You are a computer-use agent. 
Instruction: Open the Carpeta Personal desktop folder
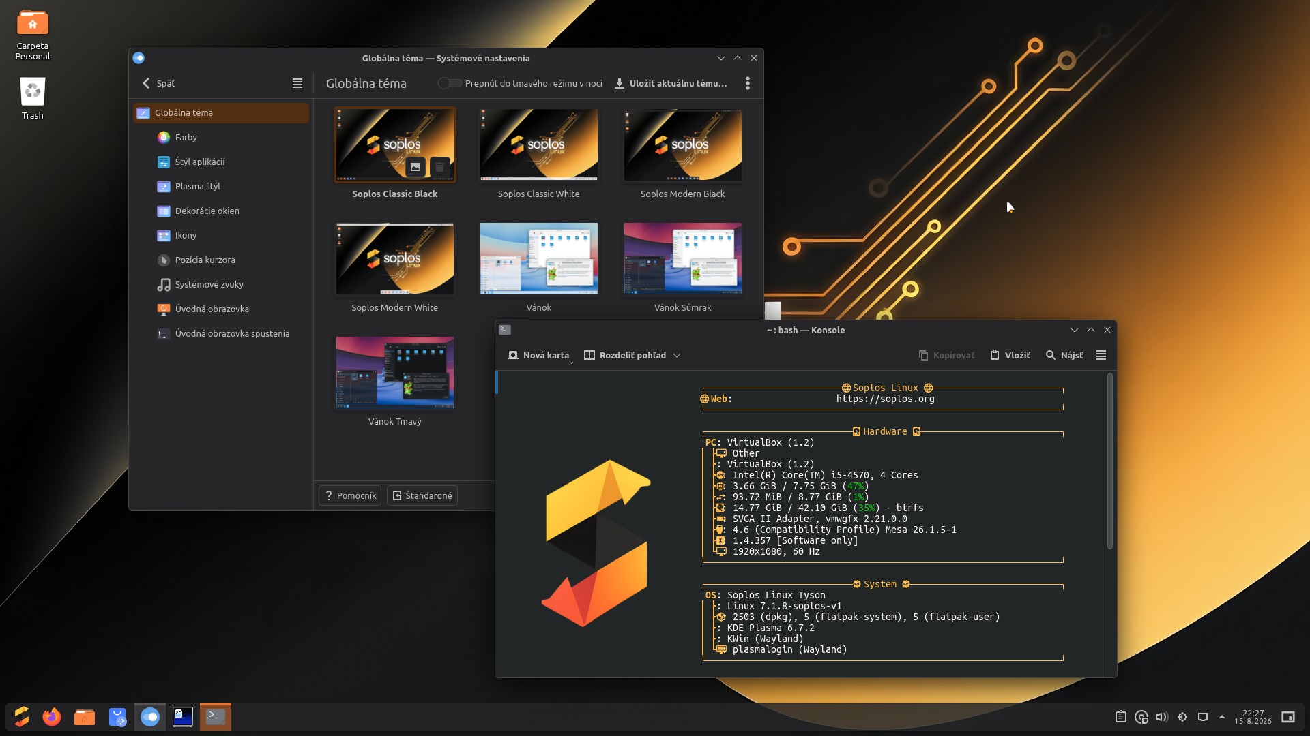(x=33, y=35)
